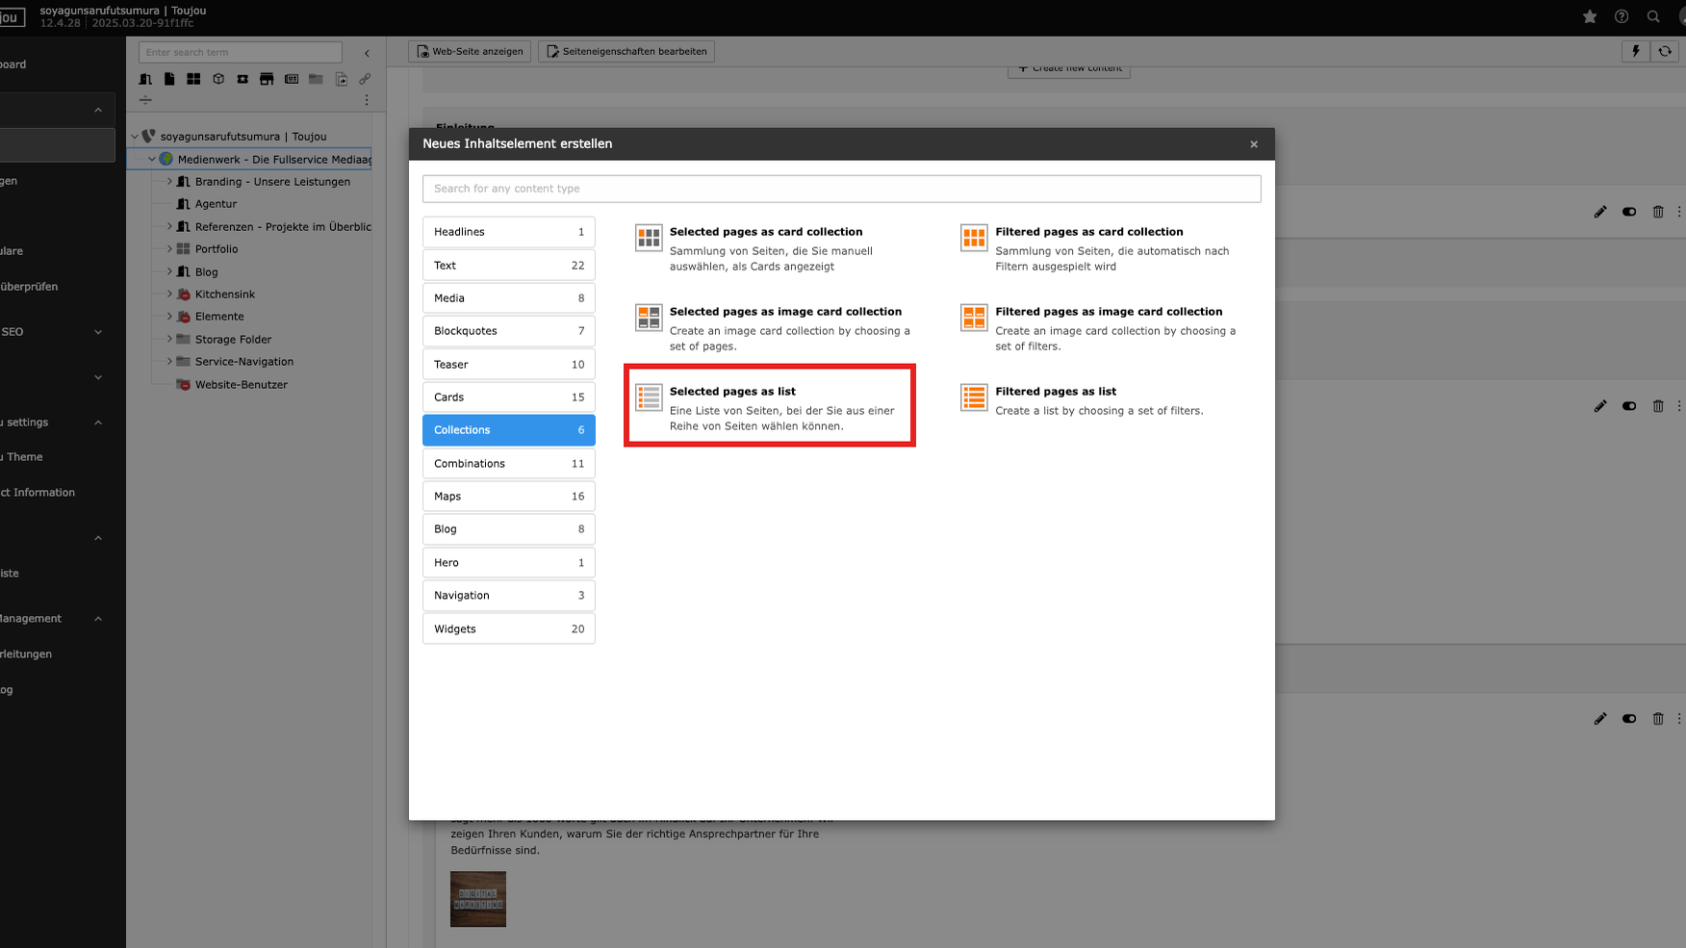Click Seiteneigenschaften bearbeiten button

626,52
